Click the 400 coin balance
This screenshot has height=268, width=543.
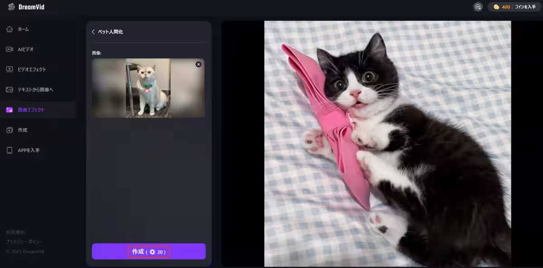pos(505,7)
